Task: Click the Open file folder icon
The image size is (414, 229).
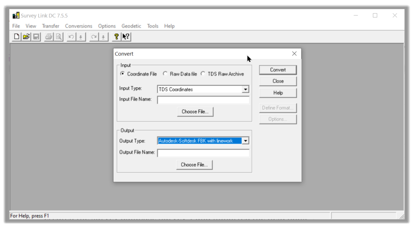Action: tap(26, 37)
